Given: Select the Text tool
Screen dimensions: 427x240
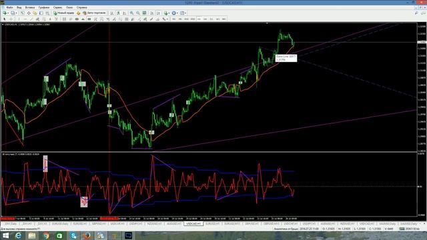Looking at the screenshot, I should [x=50, y=19].
